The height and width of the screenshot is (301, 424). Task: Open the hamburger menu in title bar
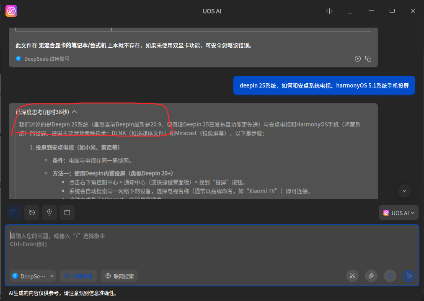click(350, 11)
